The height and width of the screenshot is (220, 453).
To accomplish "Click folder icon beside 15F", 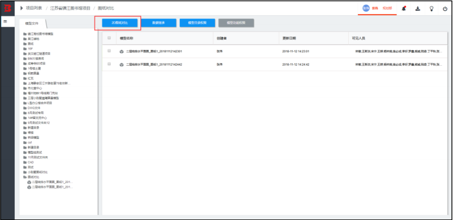I will pyautogui.click(x=25, y=48).
